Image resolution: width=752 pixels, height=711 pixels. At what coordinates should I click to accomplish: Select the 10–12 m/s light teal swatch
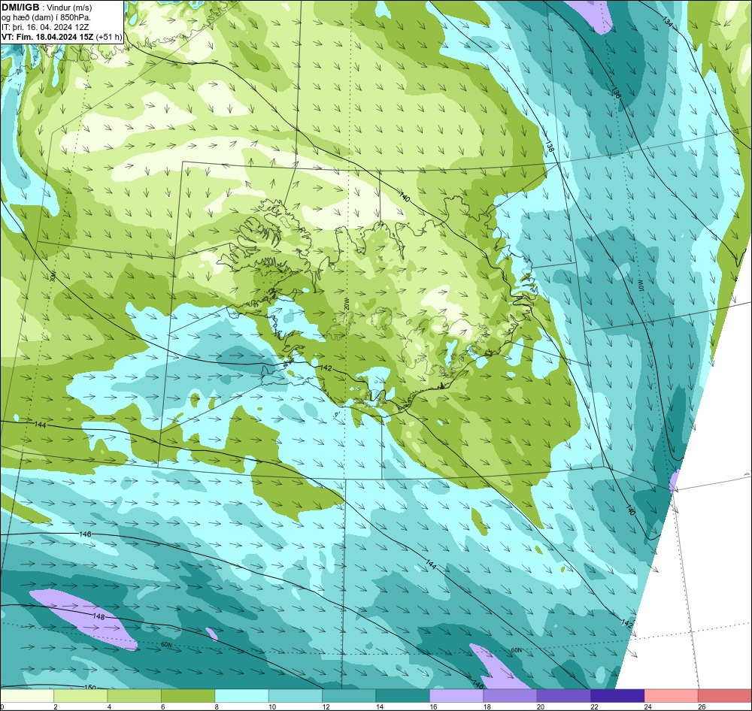click(x=296, y=695)
